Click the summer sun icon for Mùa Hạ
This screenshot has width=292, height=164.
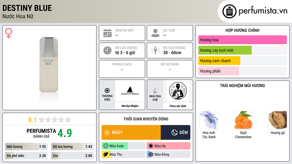(151, 146)
